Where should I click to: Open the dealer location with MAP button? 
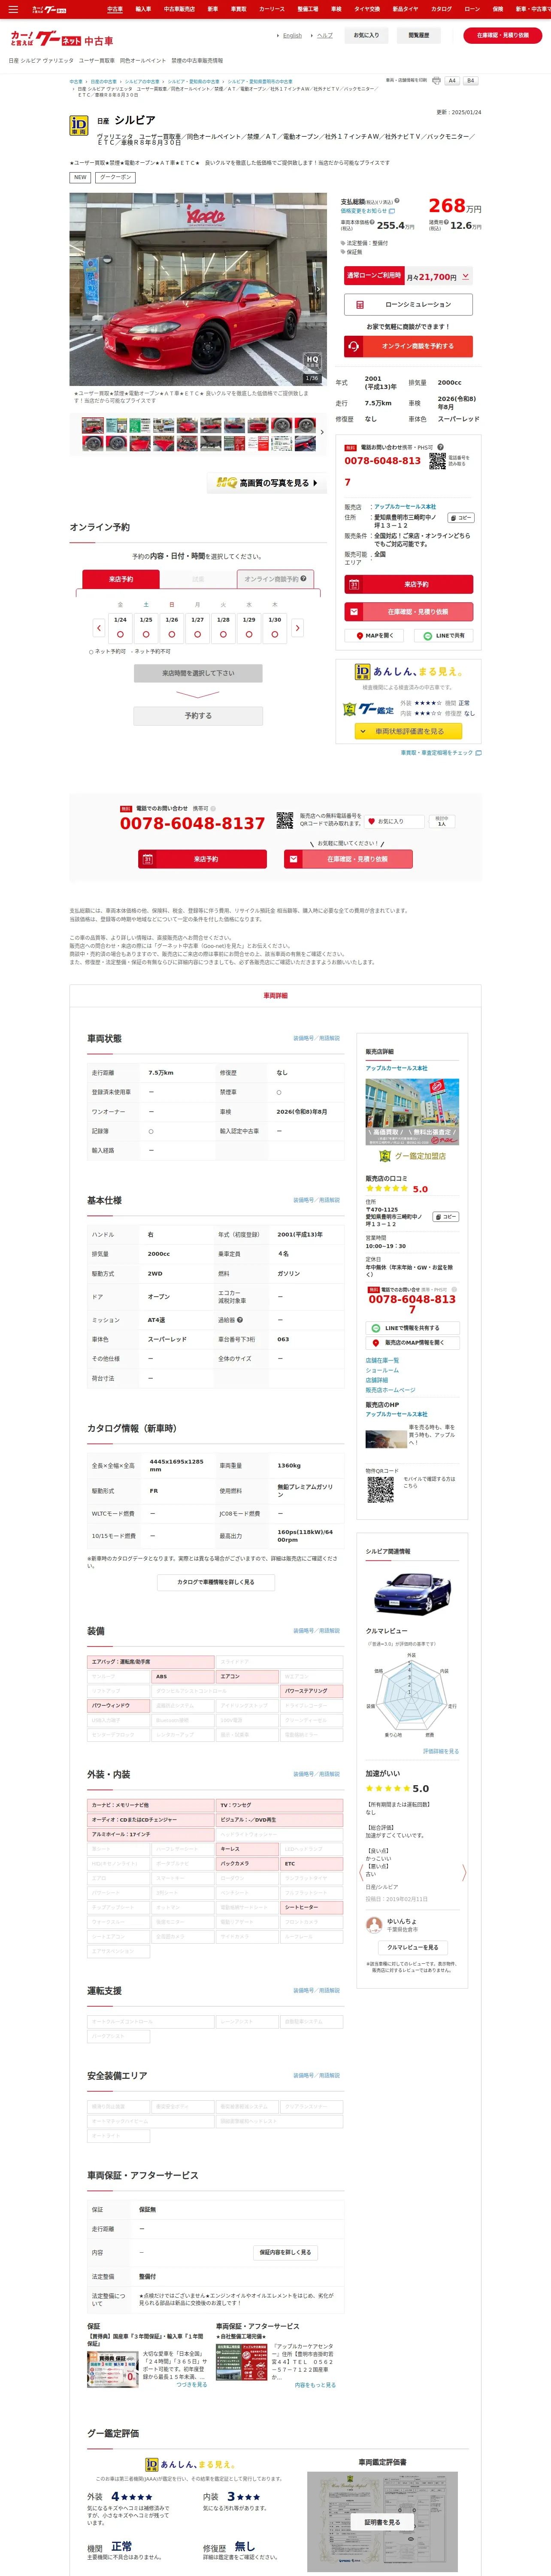pos(375,636)
